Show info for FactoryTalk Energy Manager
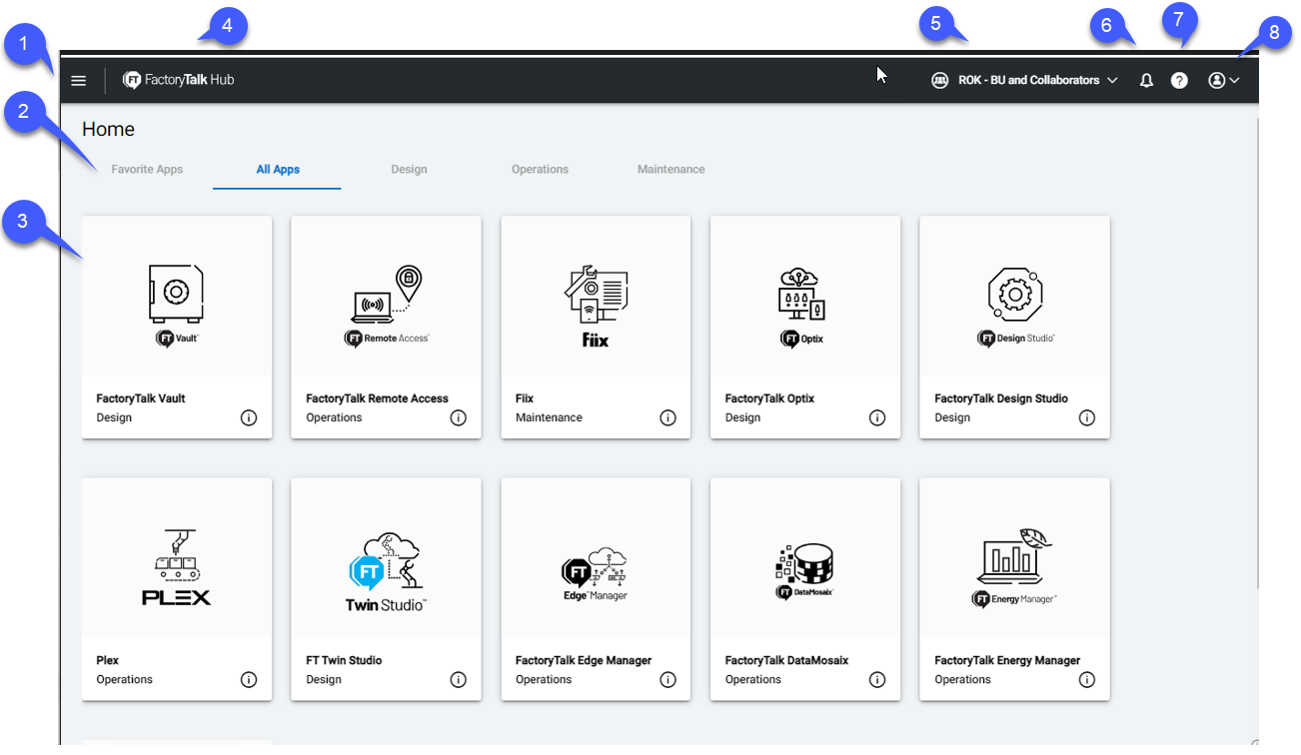 click(x=1087, y=679)
